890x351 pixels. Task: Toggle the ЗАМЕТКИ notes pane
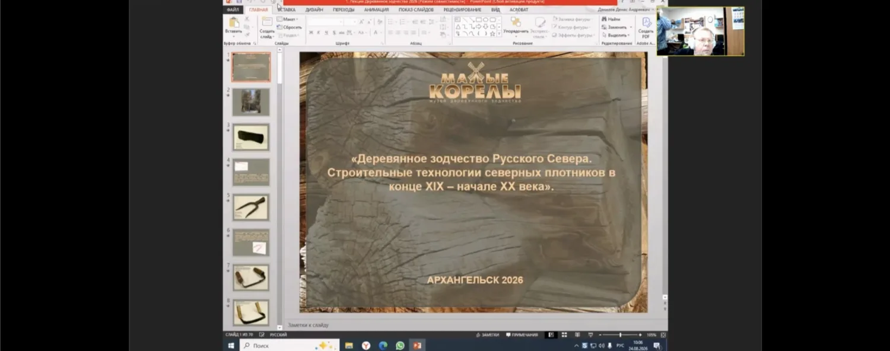(x=487, y=334)
